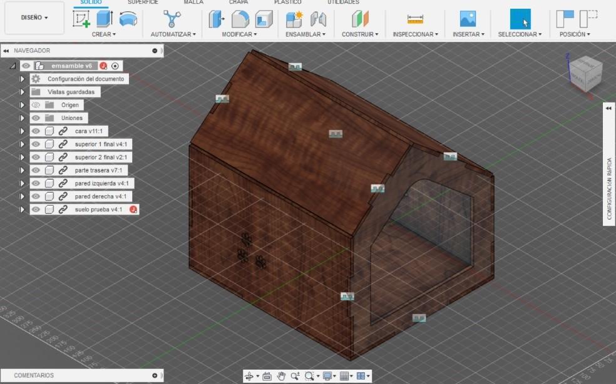The width and height of the screenshot is (616, 384).
Task: Collapse the emsamble v6 root node
Action: point(13,66)
